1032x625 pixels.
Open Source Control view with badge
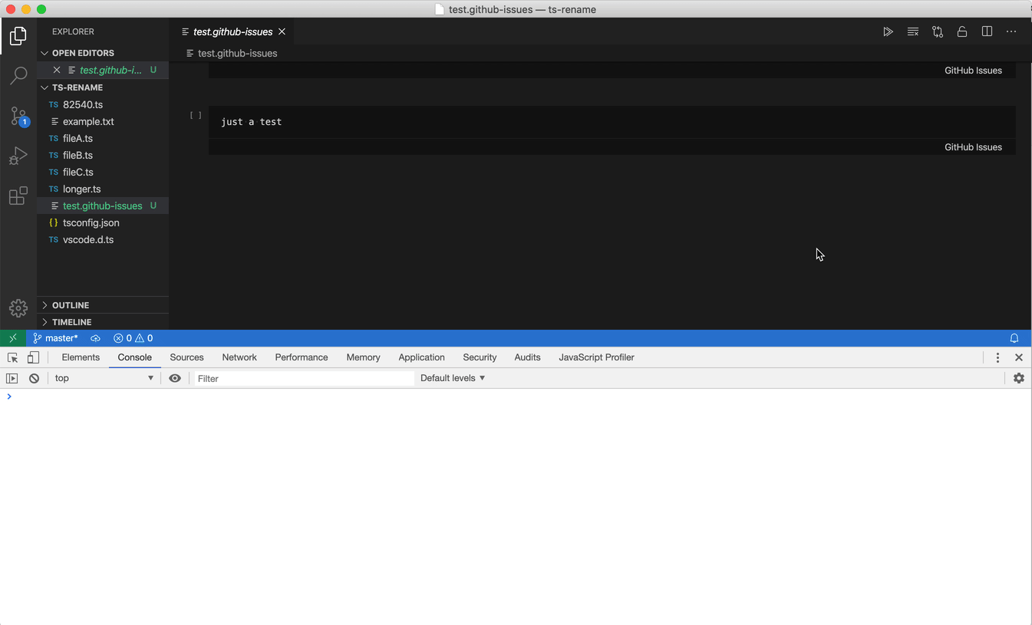pyautogui.click(x=18, y=116)
